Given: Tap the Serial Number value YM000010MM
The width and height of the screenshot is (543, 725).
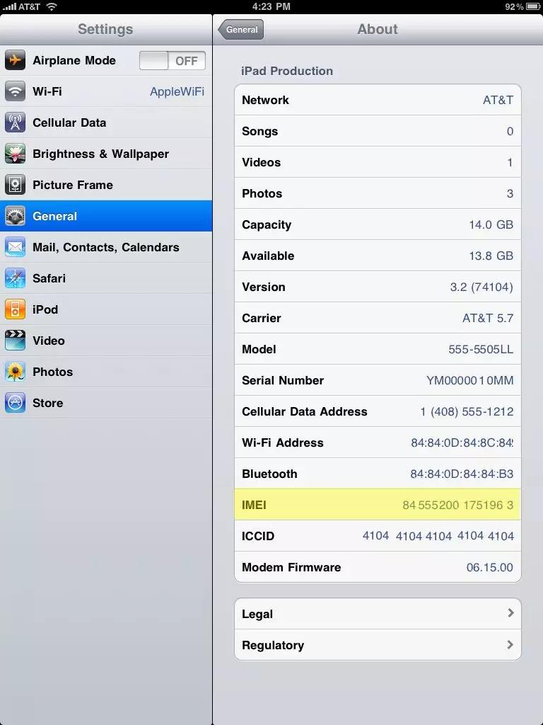Looking at the screenshot, I should tap(469, 380).
